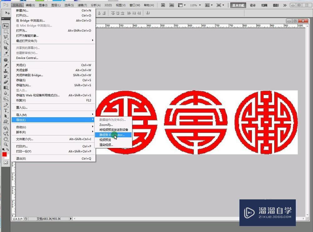The width and height of the screenshot is (313, 232).
Task: Select 文件简介(F)... from the File menu
Action: 53,139
